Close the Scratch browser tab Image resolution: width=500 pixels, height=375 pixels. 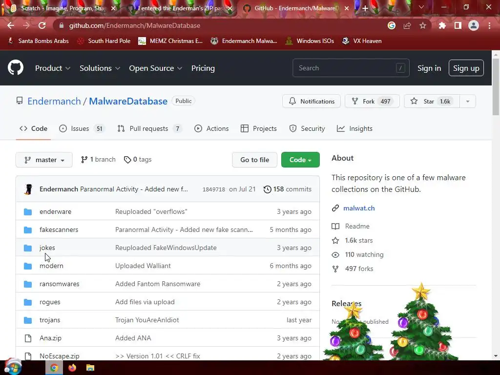[x=113, y=8]
